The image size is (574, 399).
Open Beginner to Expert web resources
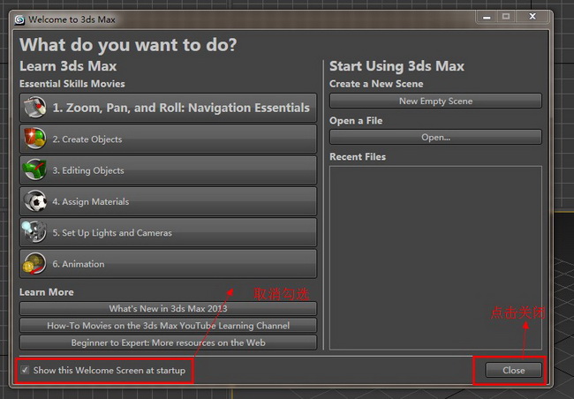coord(168,343)
